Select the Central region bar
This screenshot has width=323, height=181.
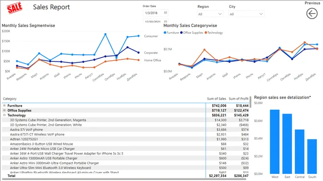[299, 152]
